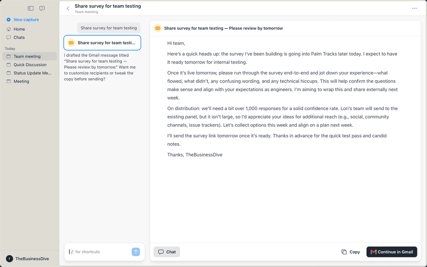Screen dimensions: 427x267
Task: Open the Quick Discussion note
Action: point(30,65)
